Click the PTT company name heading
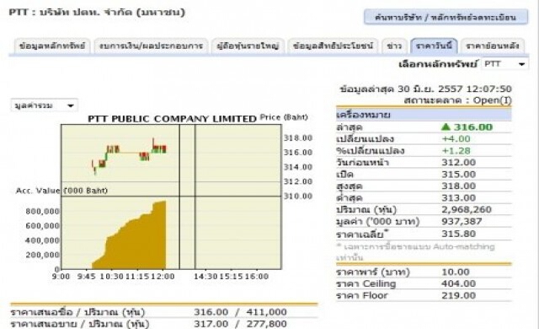This screenshot has height=329, width=539. tap(97, 13)
